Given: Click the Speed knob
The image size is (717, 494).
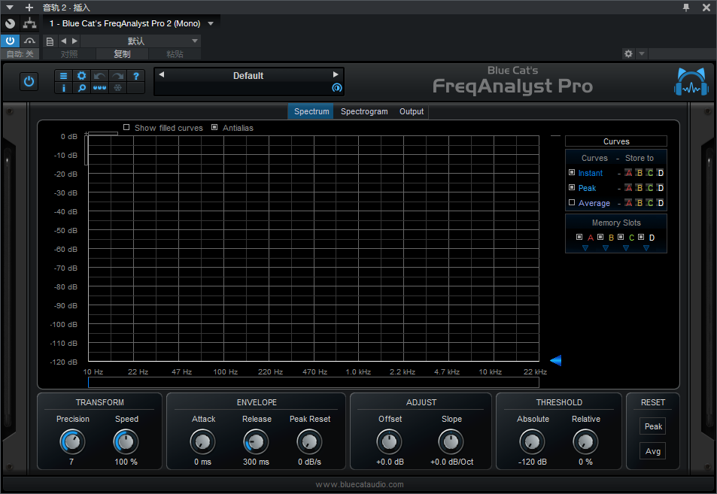Looking at the screenshot, I should coord(126,441).
